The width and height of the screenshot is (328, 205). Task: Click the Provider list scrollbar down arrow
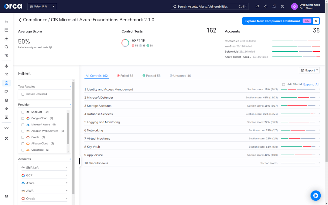pos(68,151)
